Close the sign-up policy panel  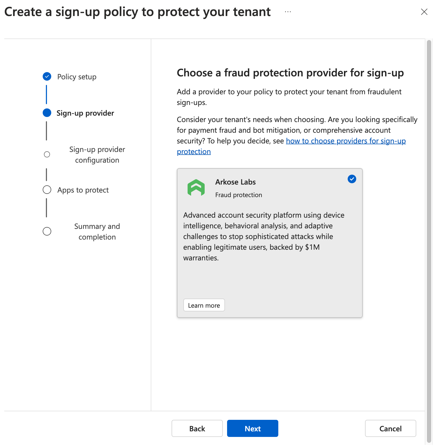(424, 12)
